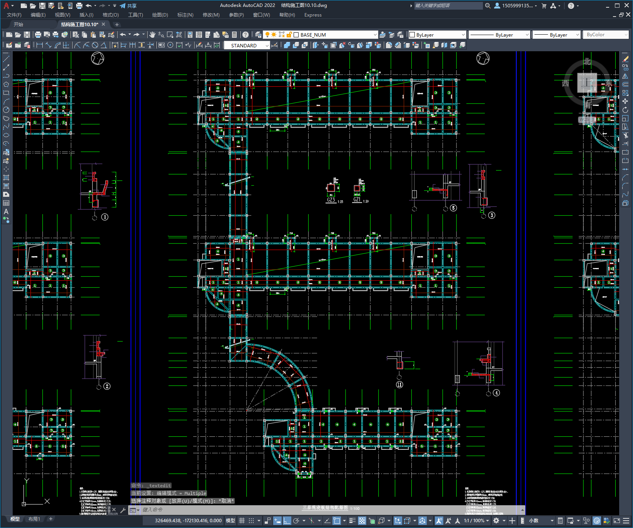
Task: Click the search keyword input box
Action: (448, 6)
